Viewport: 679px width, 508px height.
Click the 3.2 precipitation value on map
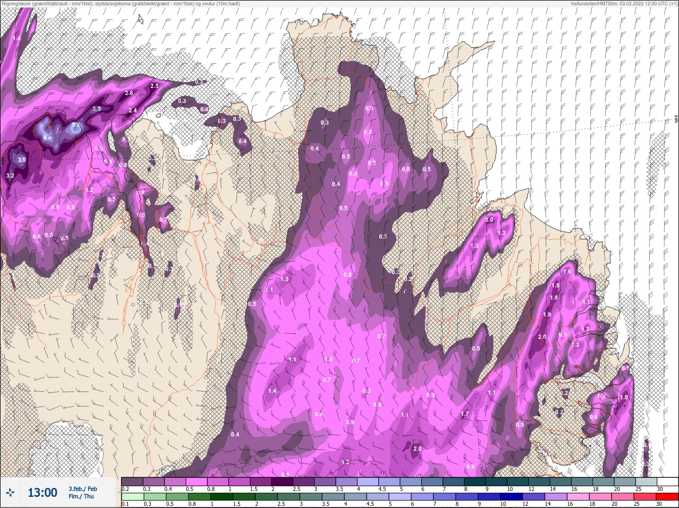click(10, 175)
